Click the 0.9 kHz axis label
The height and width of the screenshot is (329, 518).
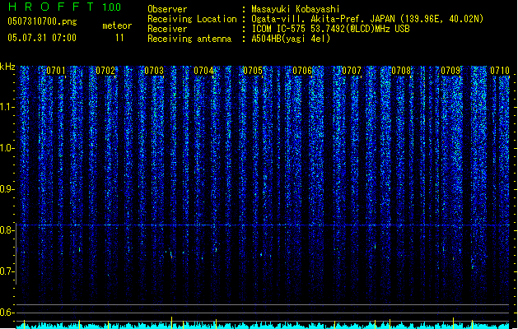coord(7,189)
